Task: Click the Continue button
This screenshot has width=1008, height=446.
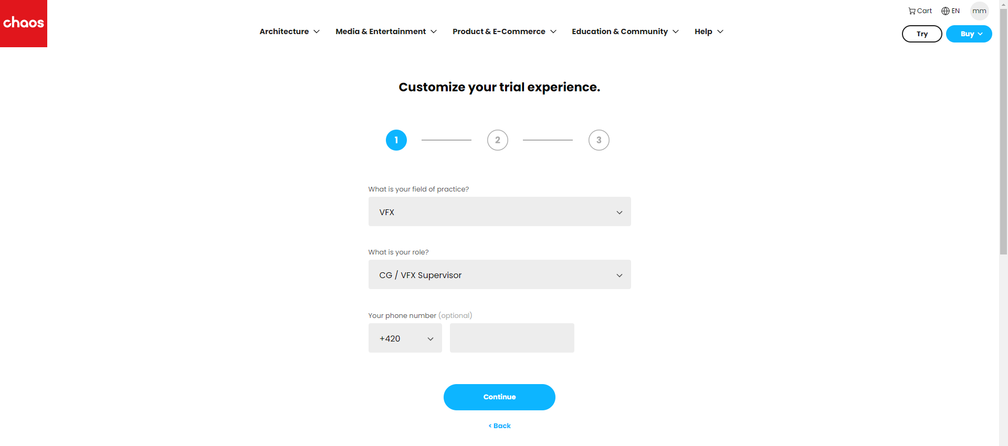Action: [x=499, y=397]
